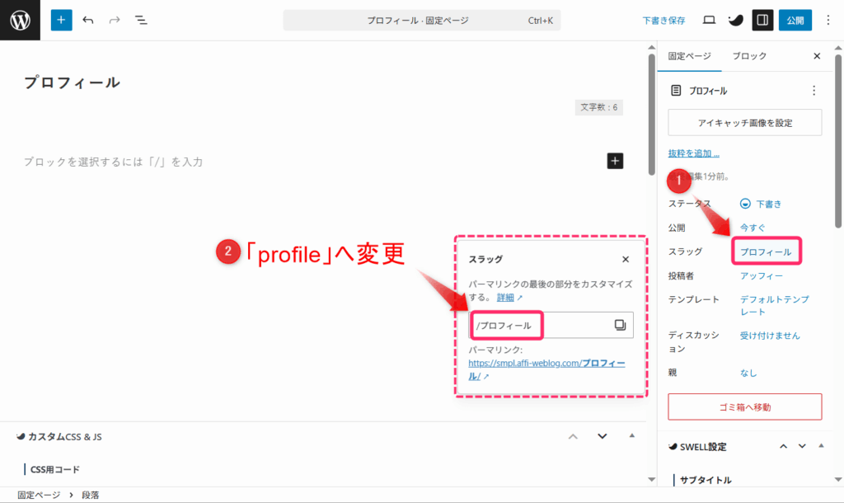Click the black add block plus button
Viewport: 844px width, 503px height.
(x=615, y=161)
